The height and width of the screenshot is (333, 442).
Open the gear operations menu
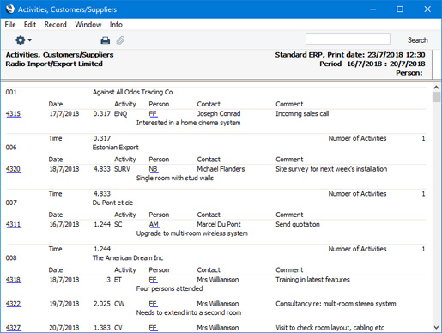23,40
